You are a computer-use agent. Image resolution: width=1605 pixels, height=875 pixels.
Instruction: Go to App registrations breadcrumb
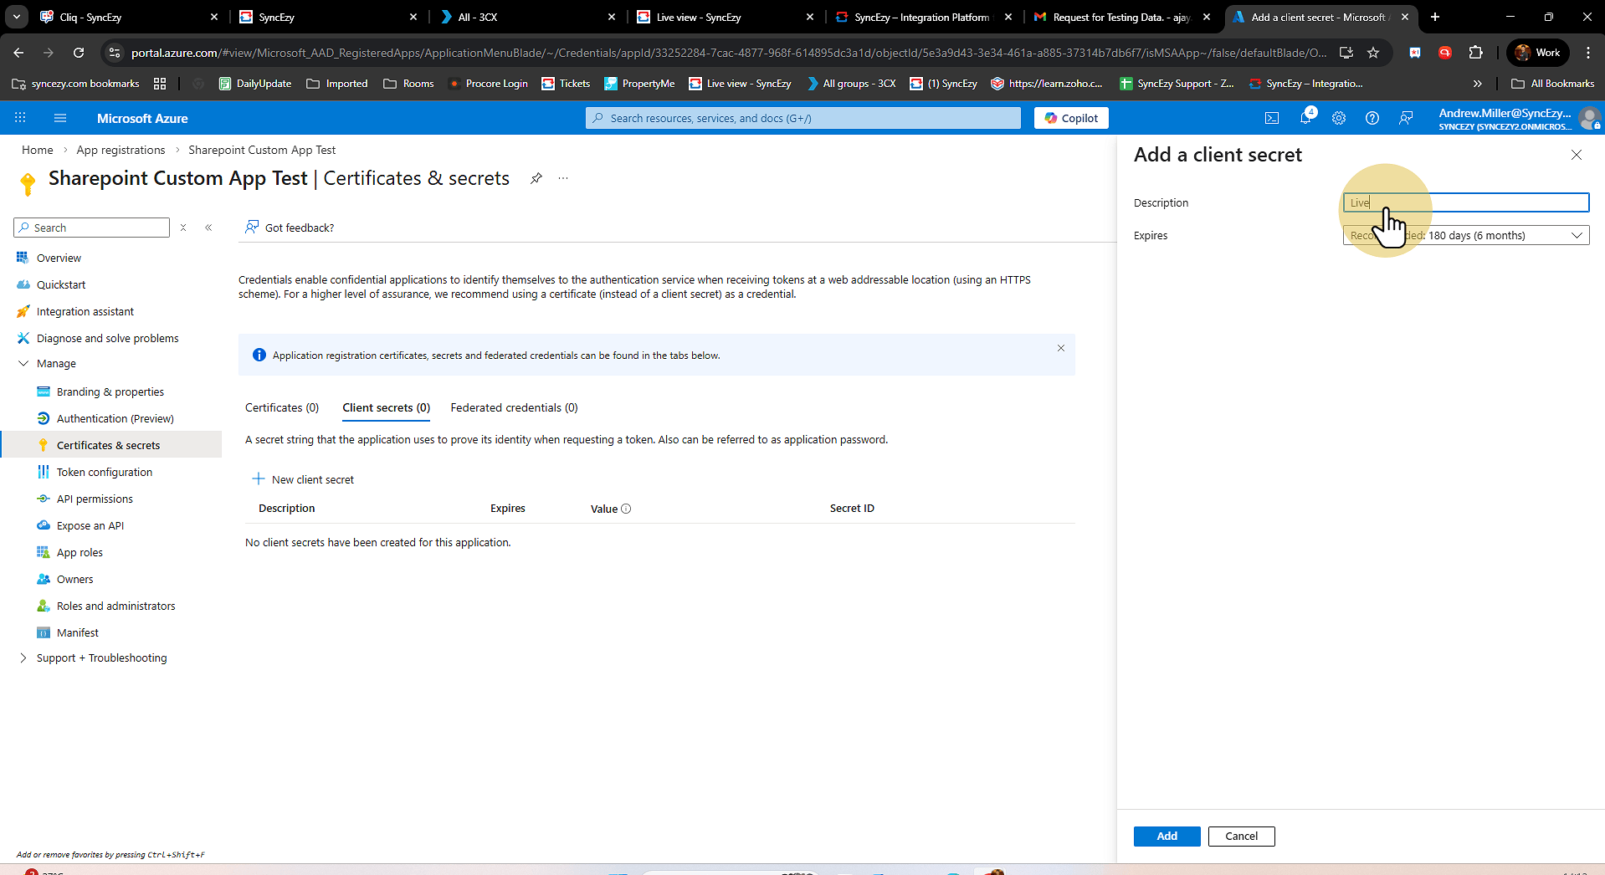click(121, 150)
